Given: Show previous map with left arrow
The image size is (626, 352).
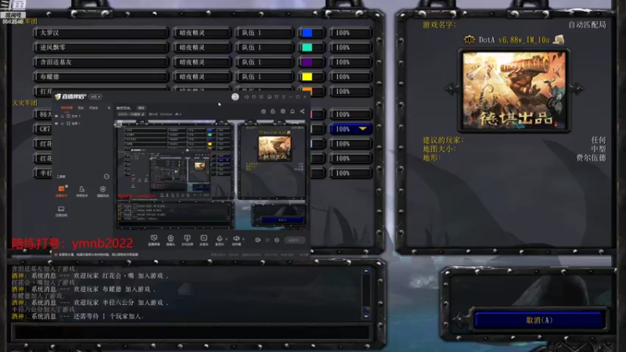Looking at the screenshot, I should [452, 88].
